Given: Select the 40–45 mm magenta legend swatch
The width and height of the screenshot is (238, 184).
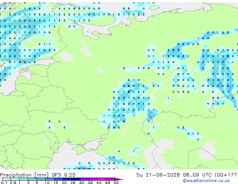Looking at the screenshot, I should 102,179.
